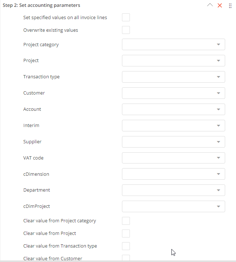Open the cDimension dropdown

[218, 174]
